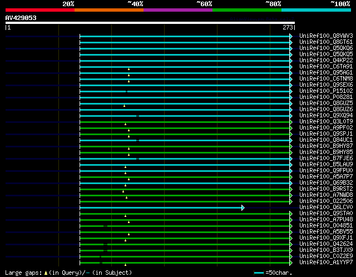Screen dimensions: 356x277
Task: Select the UniRef100_C6TNM8 label
Action: (326, 79)
